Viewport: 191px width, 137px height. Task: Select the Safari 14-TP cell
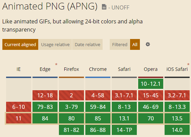(124, 130)
